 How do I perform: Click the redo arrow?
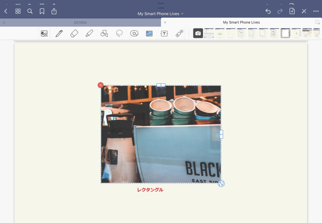(280, 11)
